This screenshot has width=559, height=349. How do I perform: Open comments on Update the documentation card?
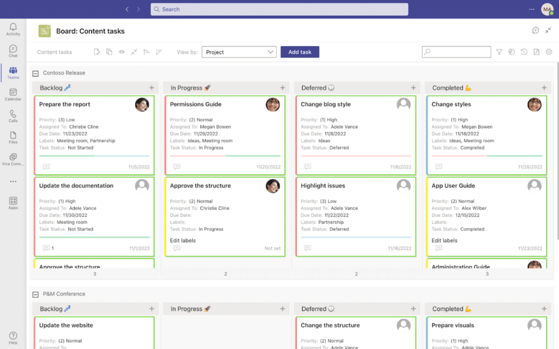click(46, 248)
